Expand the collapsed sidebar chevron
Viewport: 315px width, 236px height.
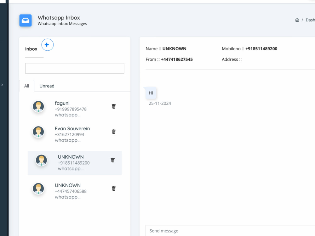2,85
